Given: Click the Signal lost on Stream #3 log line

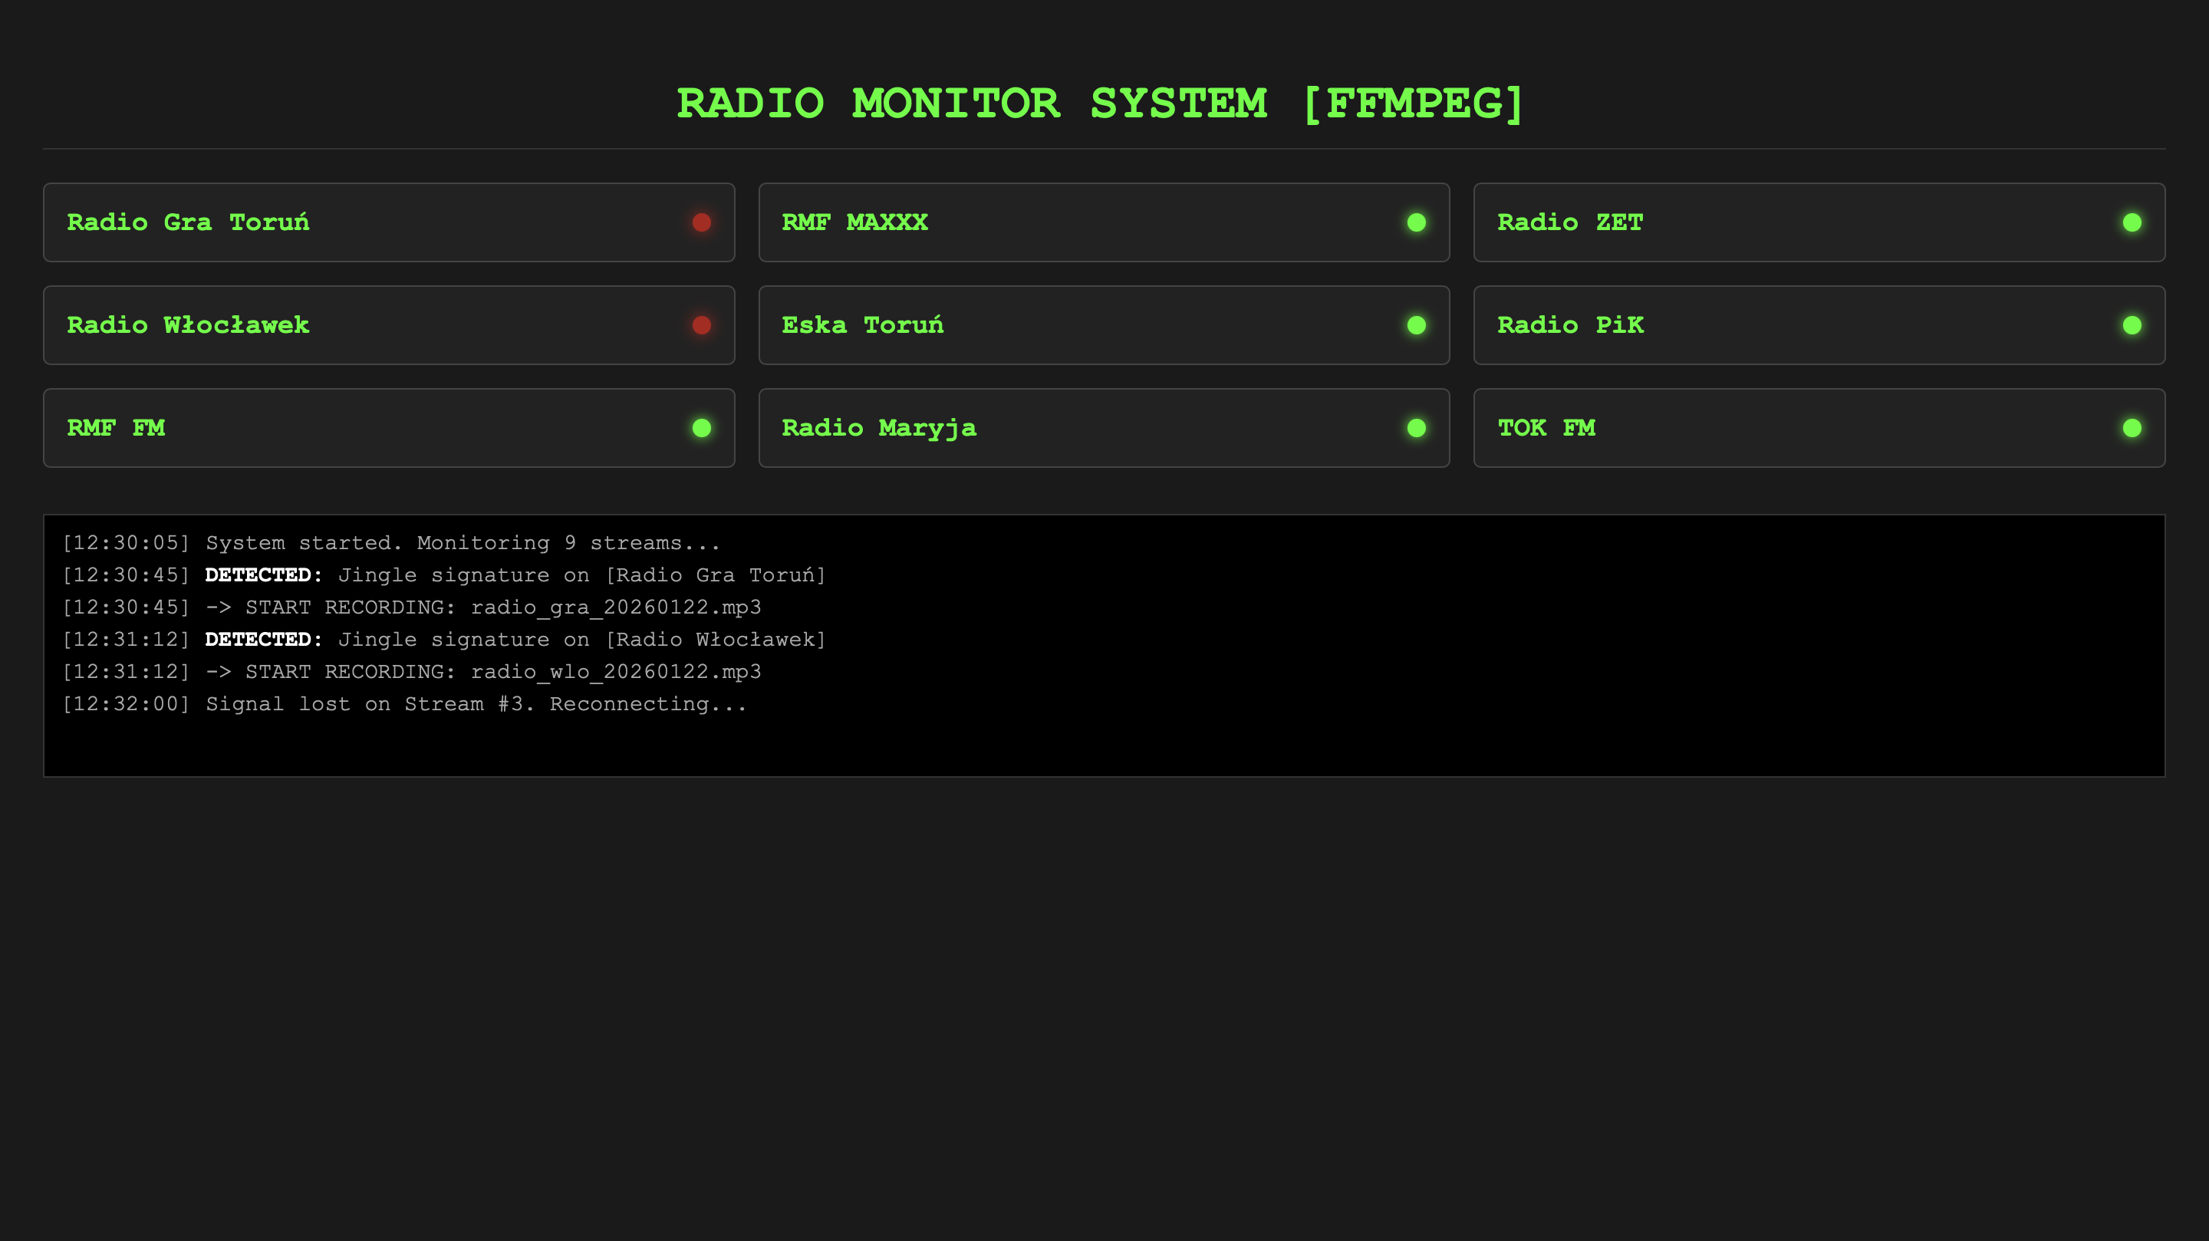Looking at the screenshot, I should (404, 704).
